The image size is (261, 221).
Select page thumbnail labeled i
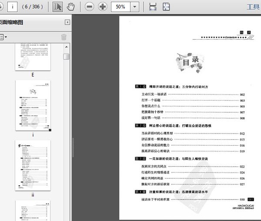pyautogui.click(x=33, y=104)
